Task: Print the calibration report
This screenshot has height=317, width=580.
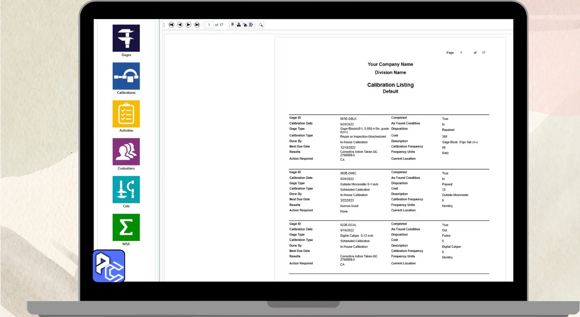Action: click(239, 24)
